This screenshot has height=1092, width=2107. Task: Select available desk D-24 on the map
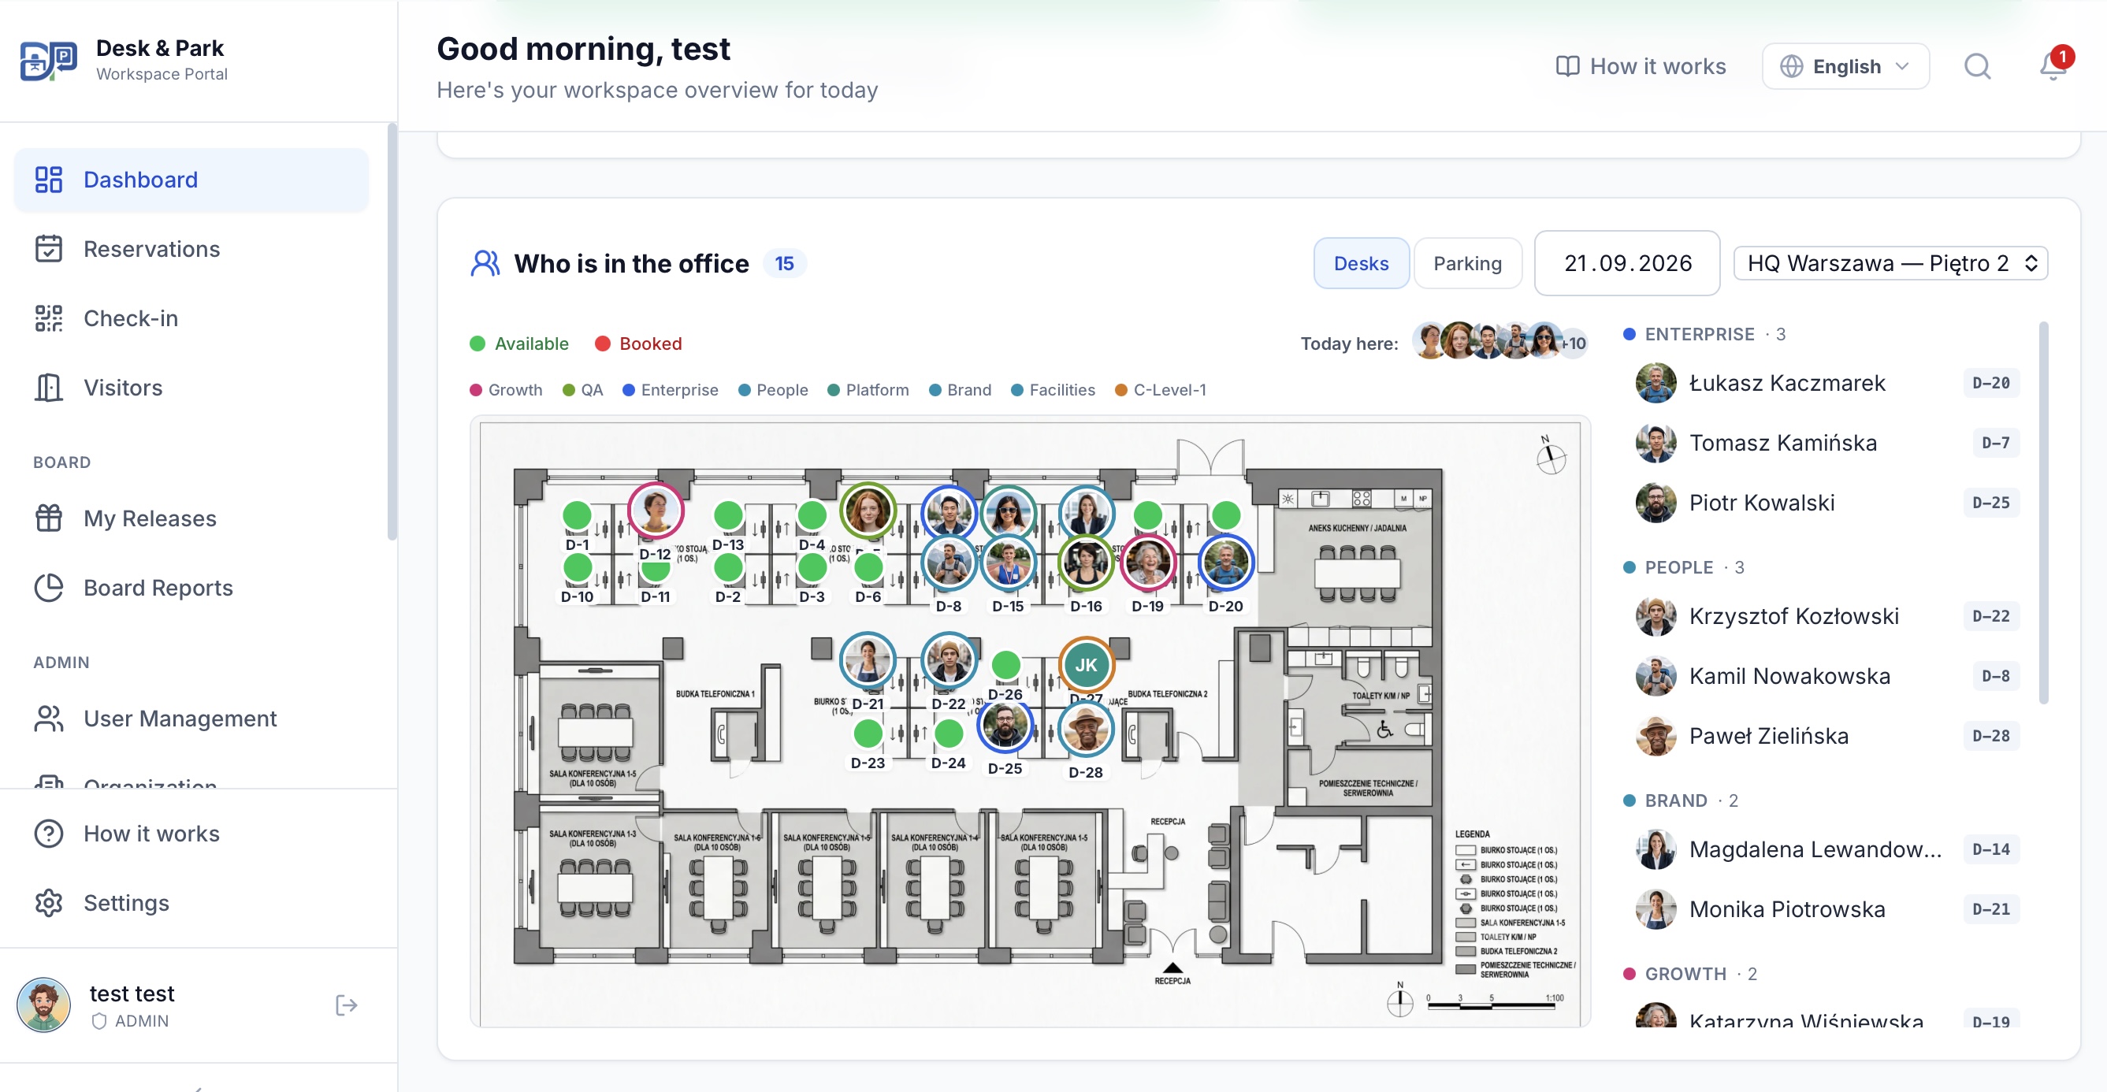949,734
